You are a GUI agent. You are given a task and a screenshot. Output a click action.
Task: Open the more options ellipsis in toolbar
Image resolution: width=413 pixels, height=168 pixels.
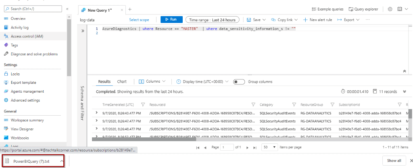(x=368, y=20)
